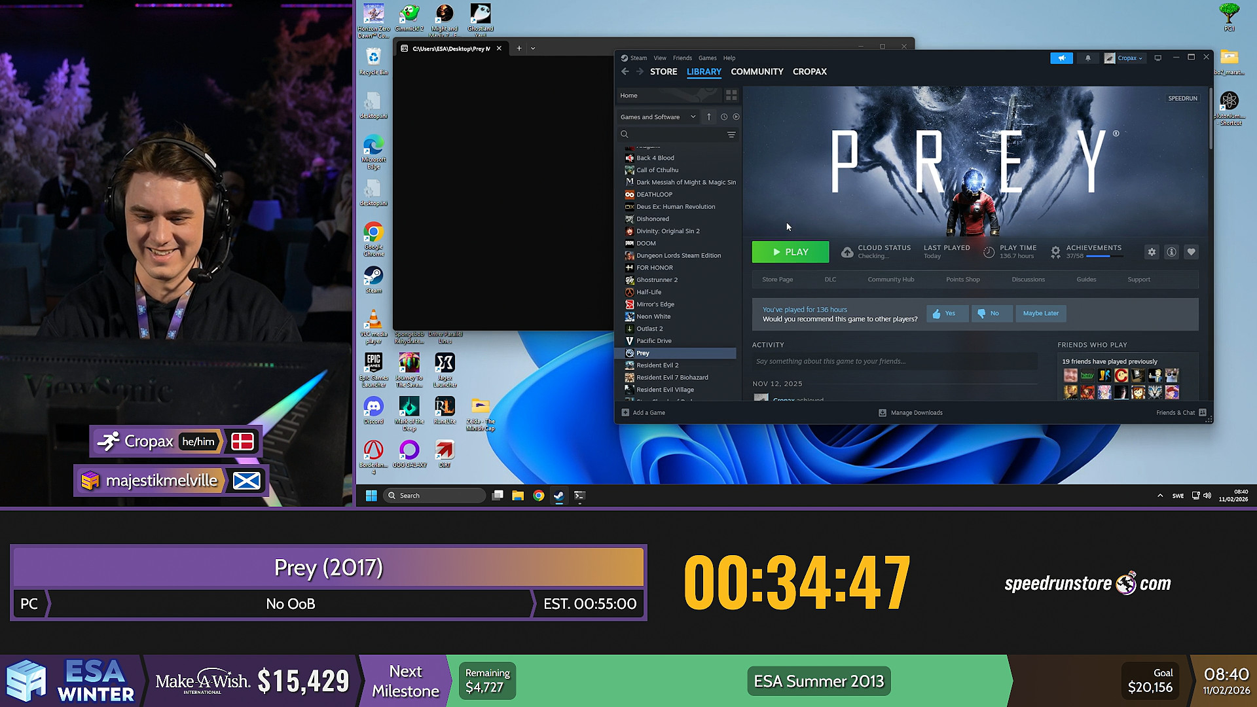This screenshot has height=707, width=1257.
Task: Toggle ready-to-play games filter
Action: 736,117
